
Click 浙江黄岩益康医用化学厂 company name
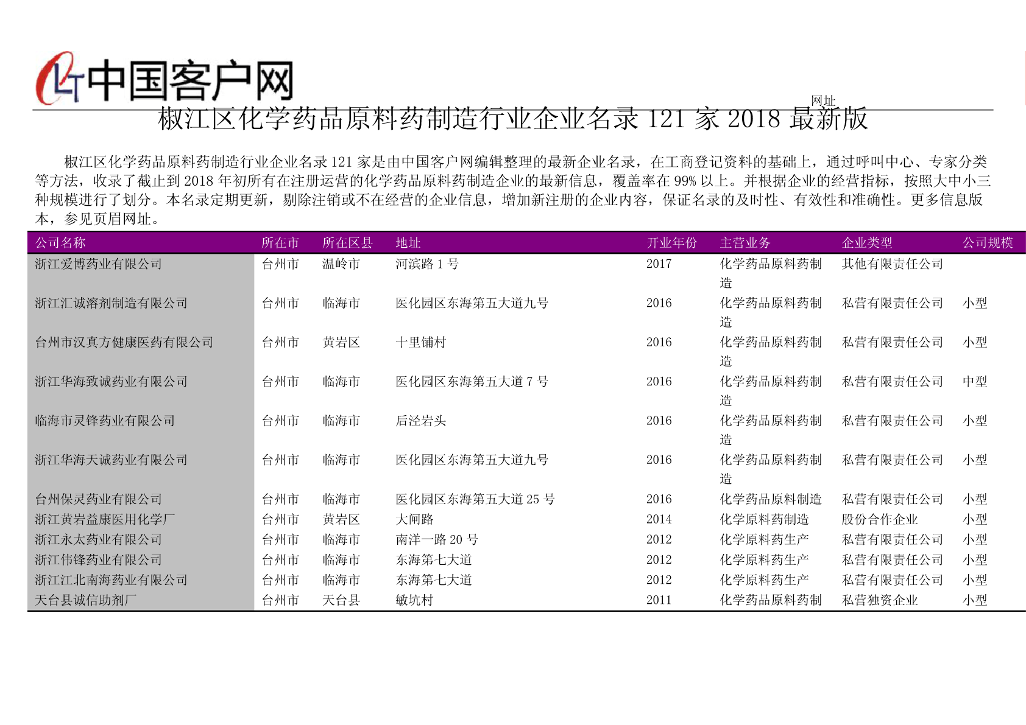click(105, 519)
